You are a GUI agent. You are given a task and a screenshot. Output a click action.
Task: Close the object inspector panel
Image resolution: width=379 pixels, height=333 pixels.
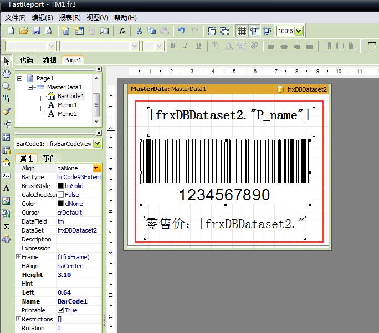[x=99, y=133]
